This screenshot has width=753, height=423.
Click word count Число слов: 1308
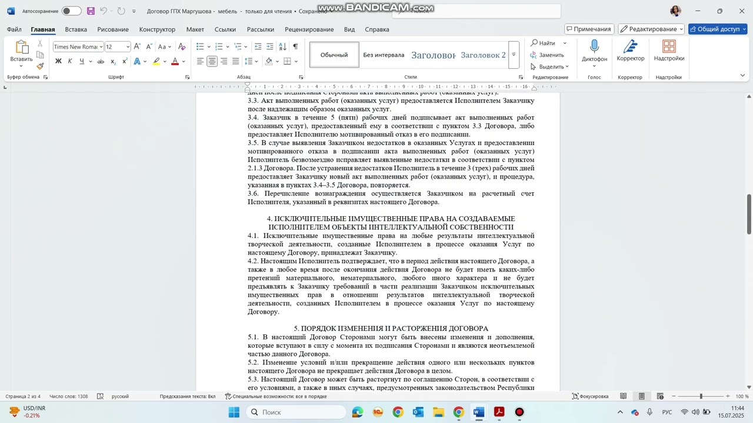pyautogui.click(x=69, y=397)
